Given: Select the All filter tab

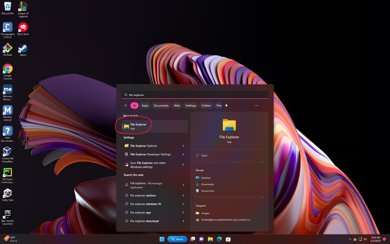Looking at the screenshot, I should click(x=134, y=105).
